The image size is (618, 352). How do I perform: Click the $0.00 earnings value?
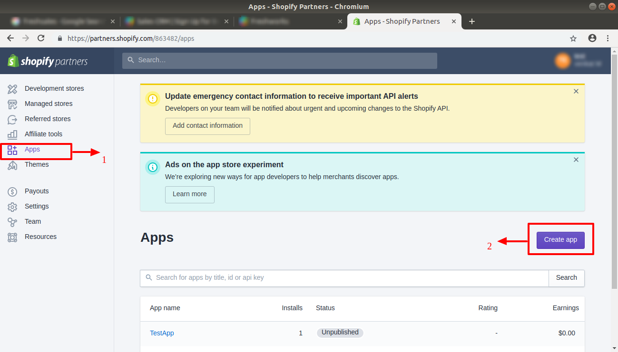coord(567,333)
